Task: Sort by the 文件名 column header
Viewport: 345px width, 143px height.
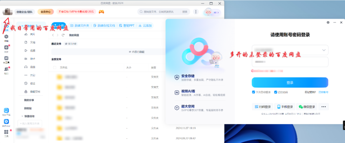Action: (x=64, y=68)
